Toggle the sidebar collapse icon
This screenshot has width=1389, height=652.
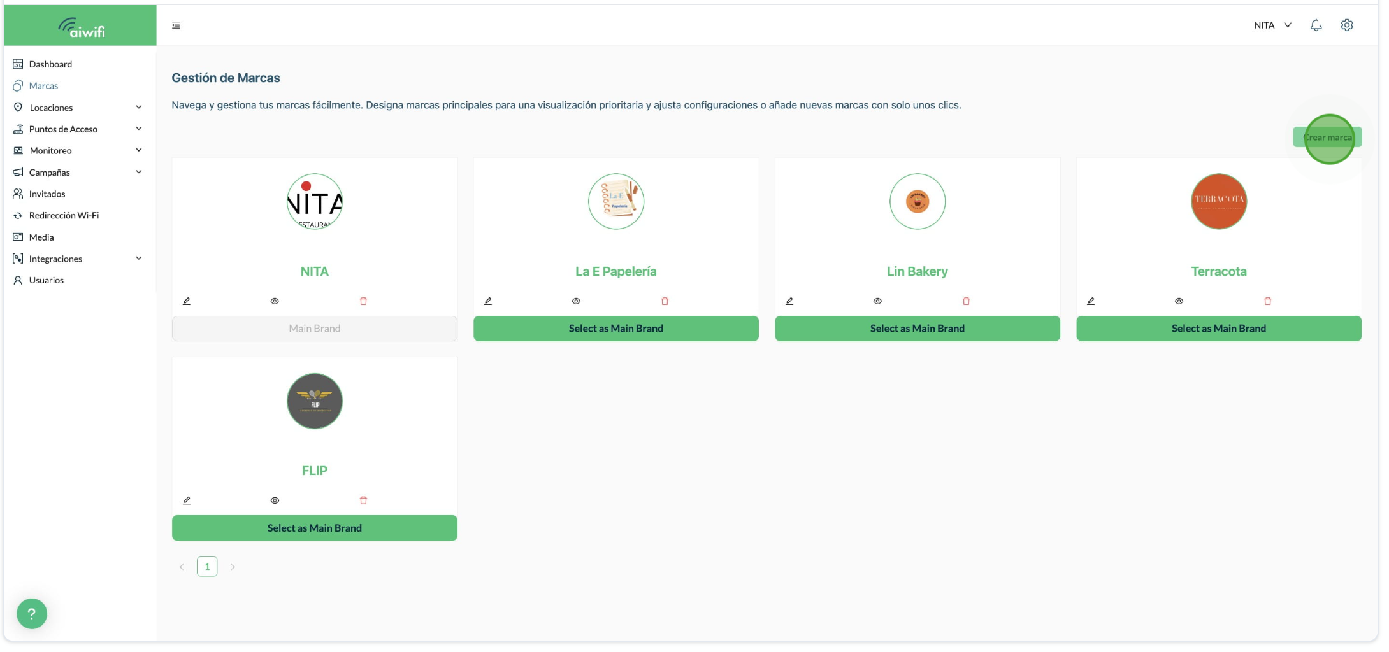[176, 25]
